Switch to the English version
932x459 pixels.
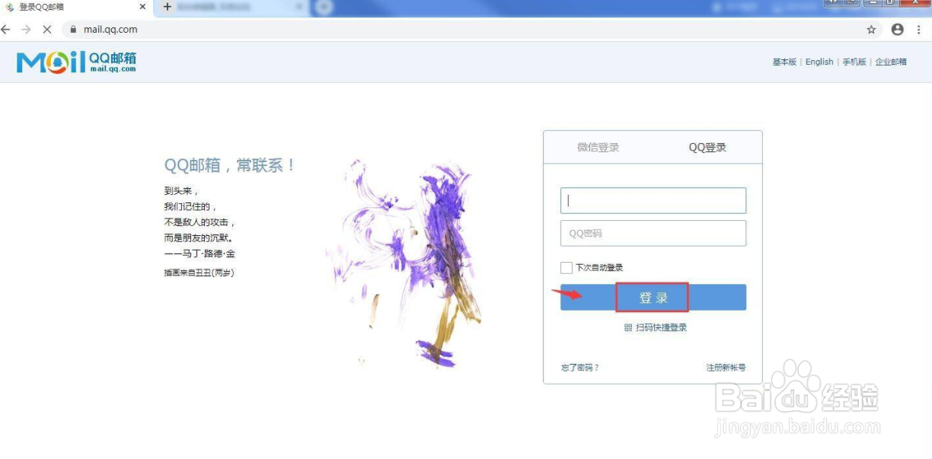[x=819, y=62]
